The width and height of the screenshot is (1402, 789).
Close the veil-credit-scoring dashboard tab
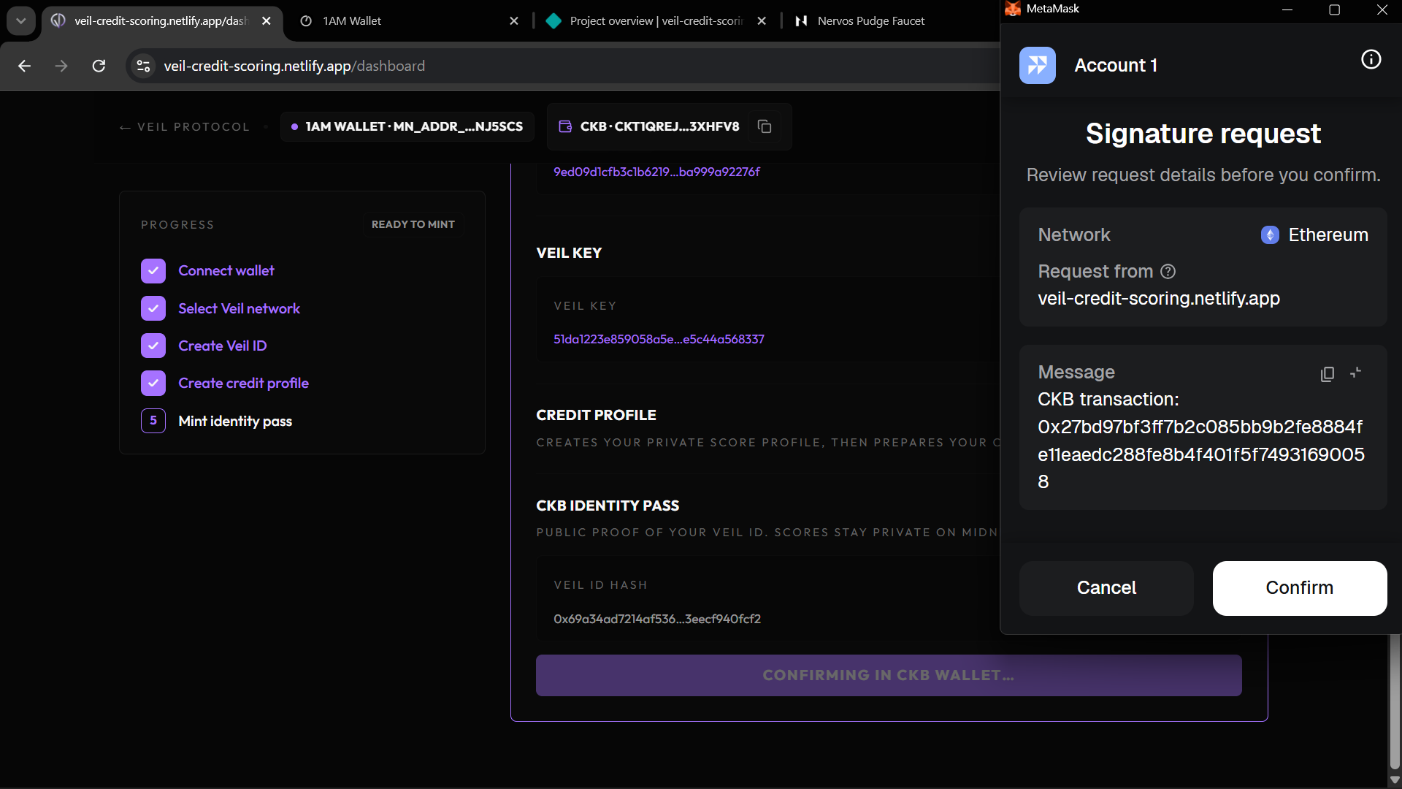[267, 21]
